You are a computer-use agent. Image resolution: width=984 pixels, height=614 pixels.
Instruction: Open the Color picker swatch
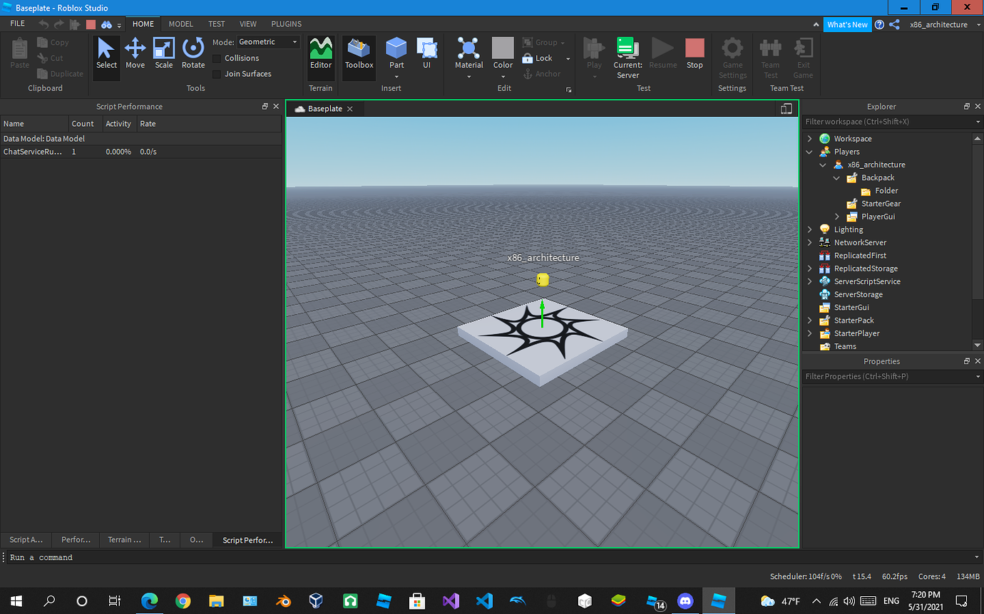(503, 48)
